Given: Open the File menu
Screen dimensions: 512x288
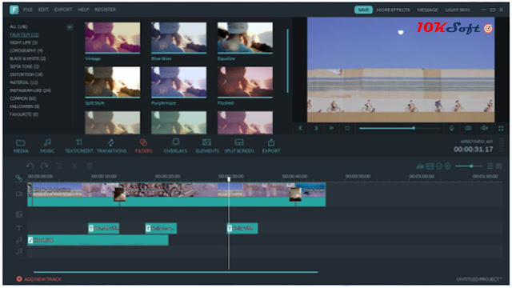Looking at the screenshot, I should click(28, 10).
